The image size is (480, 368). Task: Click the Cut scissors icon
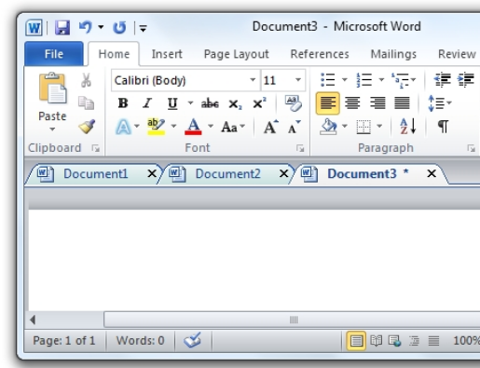pos(86,80)
